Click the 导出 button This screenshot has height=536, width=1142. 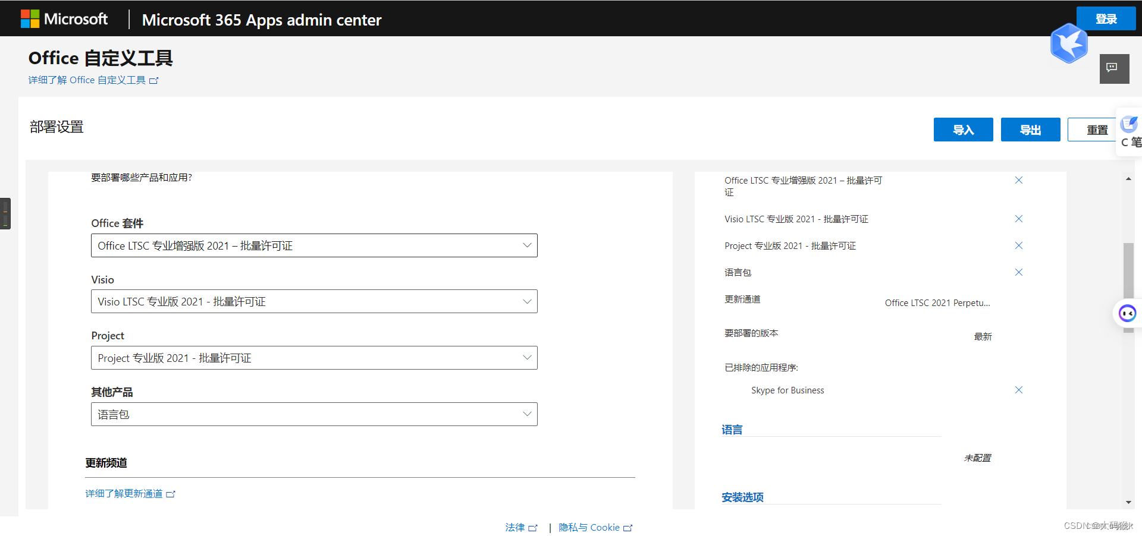(x=1030, y=129)
